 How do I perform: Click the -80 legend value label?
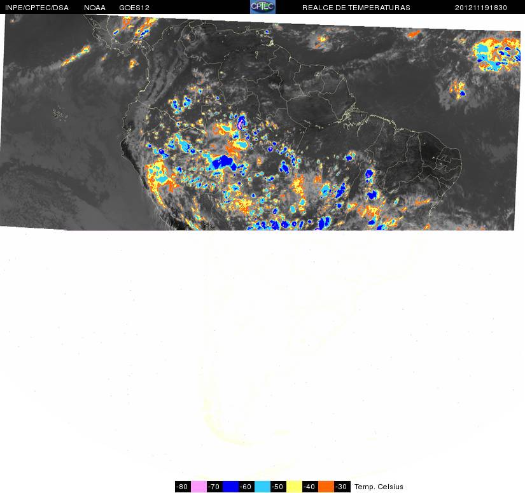pyautogui.click(x=183, y=487)
